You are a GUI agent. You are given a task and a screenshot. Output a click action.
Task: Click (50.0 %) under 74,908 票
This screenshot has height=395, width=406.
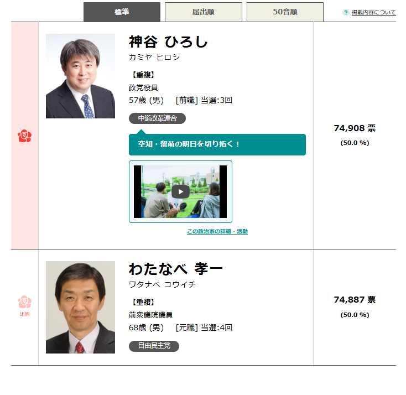[x=355, y=143]
